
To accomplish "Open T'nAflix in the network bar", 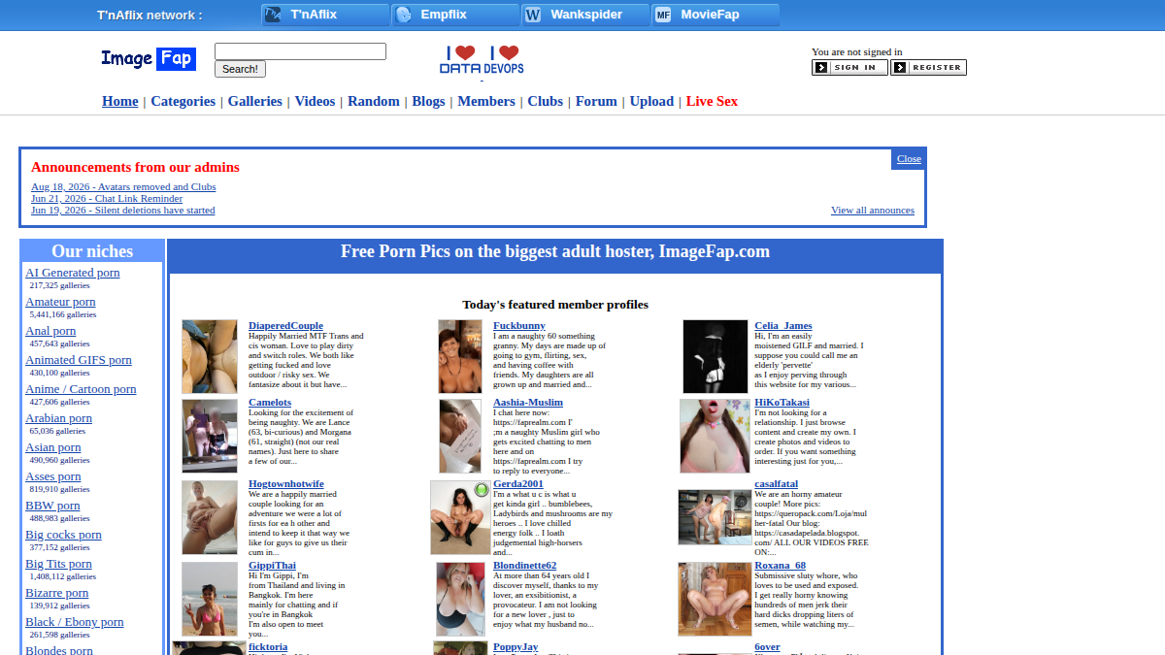I will tap(325, 15).
